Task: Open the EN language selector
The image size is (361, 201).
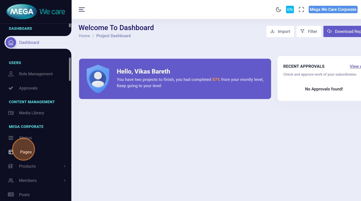Action: click(x=290, y=10)
